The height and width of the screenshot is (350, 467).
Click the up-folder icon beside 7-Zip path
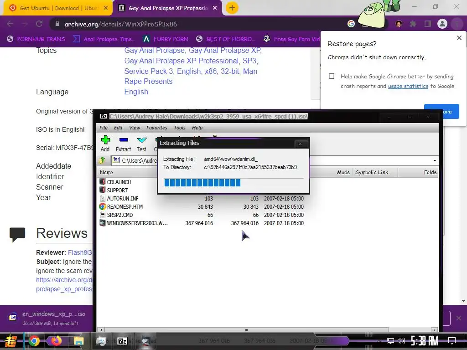point(102,160)
